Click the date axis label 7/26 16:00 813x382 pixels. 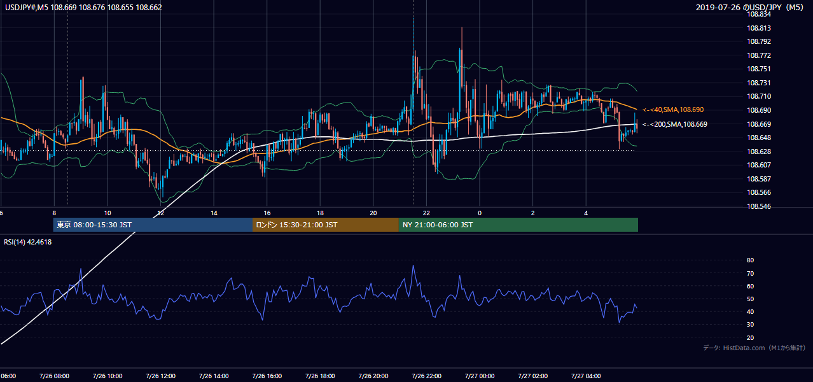click(267, 376)
